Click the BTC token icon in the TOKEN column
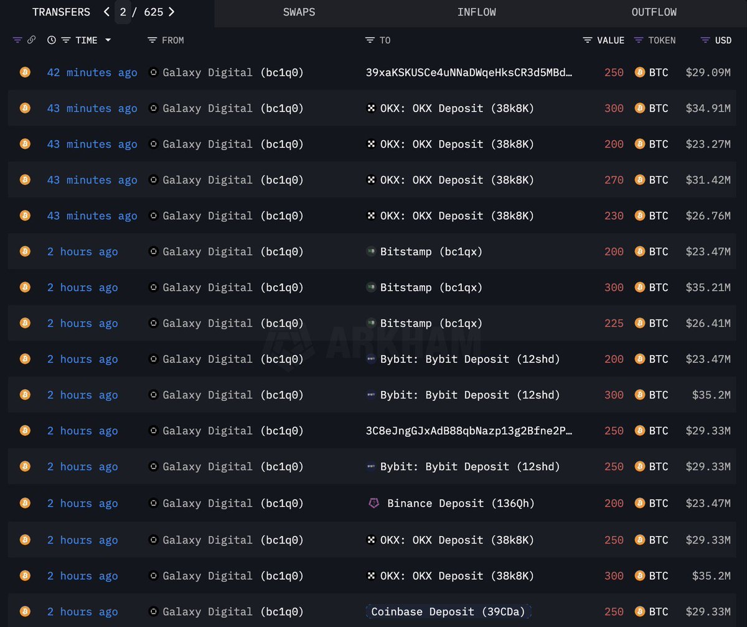The height and width of the screenshot is (627, 747). coord(640,72)
